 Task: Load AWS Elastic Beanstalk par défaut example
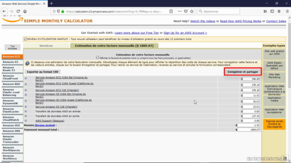[x=274, y=66]
